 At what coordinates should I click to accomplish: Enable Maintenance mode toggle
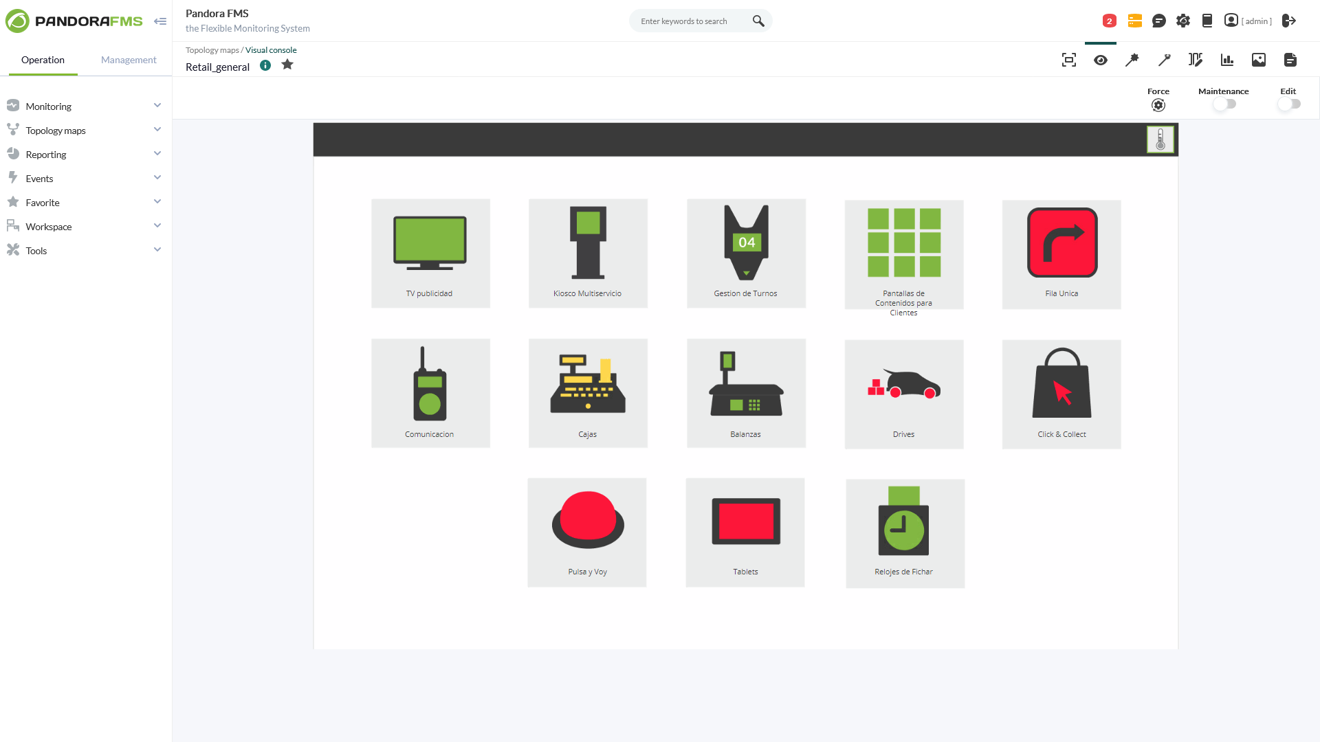tap(1224, 104)
